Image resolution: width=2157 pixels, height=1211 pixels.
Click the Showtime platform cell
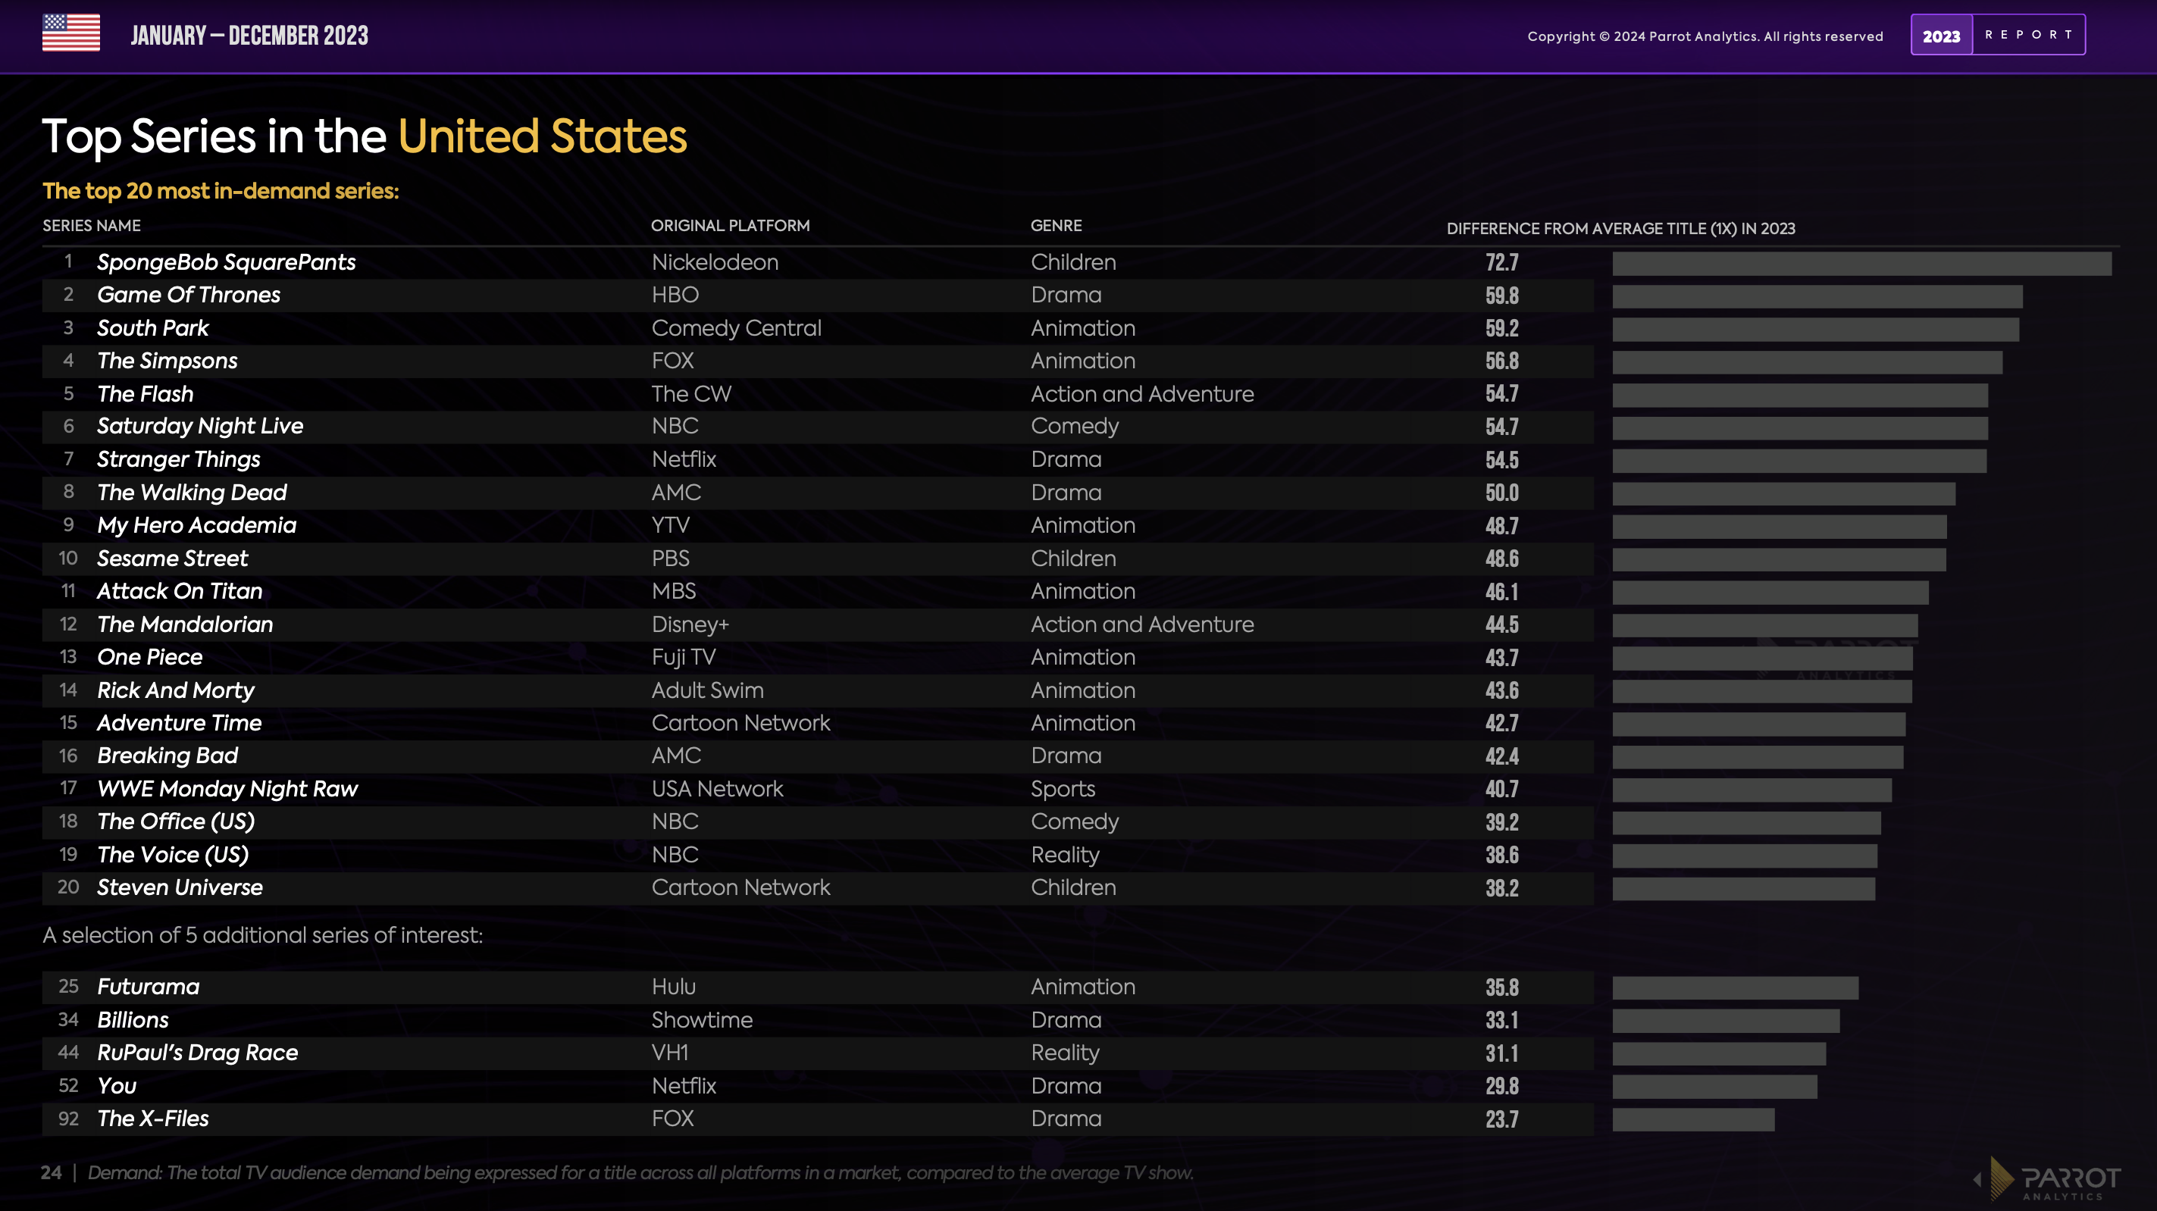point(702,1020)
